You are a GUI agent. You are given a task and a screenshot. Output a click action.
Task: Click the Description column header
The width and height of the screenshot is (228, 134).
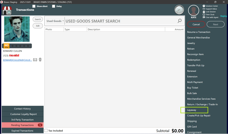[x=126, y=29]
